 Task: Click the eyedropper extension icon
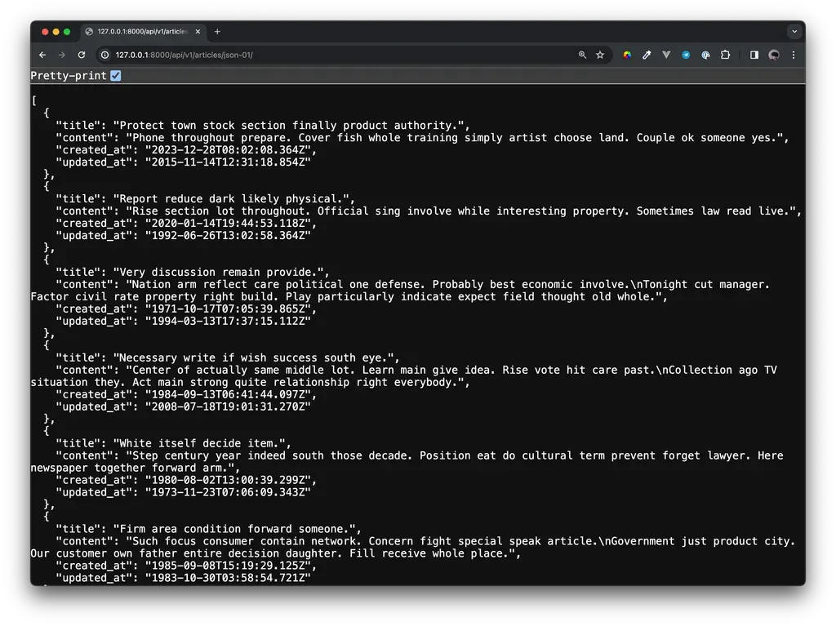click(x=647, y=55)
